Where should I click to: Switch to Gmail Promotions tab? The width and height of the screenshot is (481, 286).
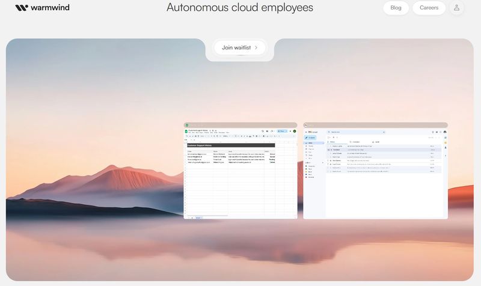[356, 142]
